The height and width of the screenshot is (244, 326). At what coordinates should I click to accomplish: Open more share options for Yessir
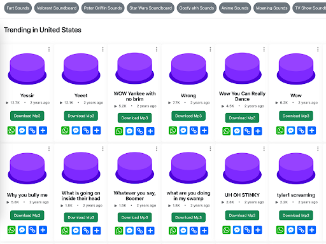point(43,130)
